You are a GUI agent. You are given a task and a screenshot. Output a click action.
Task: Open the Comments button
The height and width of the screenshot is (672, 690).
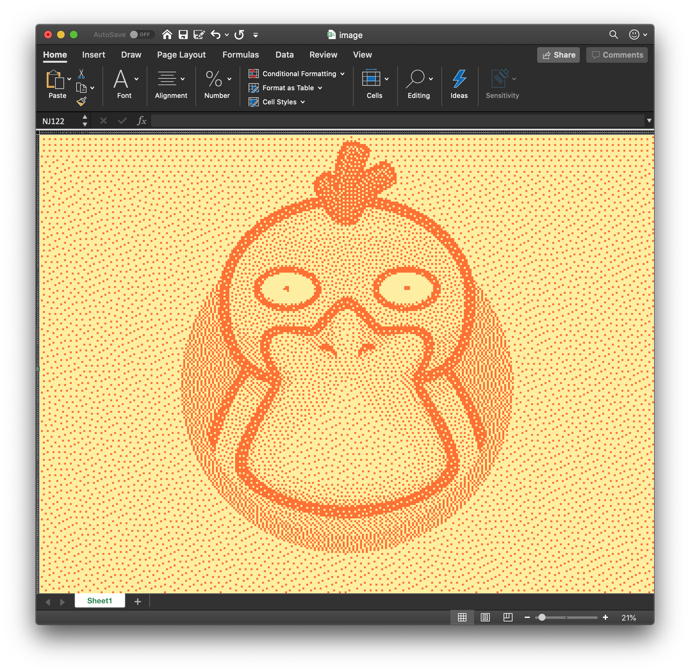(x=617, y=55)
